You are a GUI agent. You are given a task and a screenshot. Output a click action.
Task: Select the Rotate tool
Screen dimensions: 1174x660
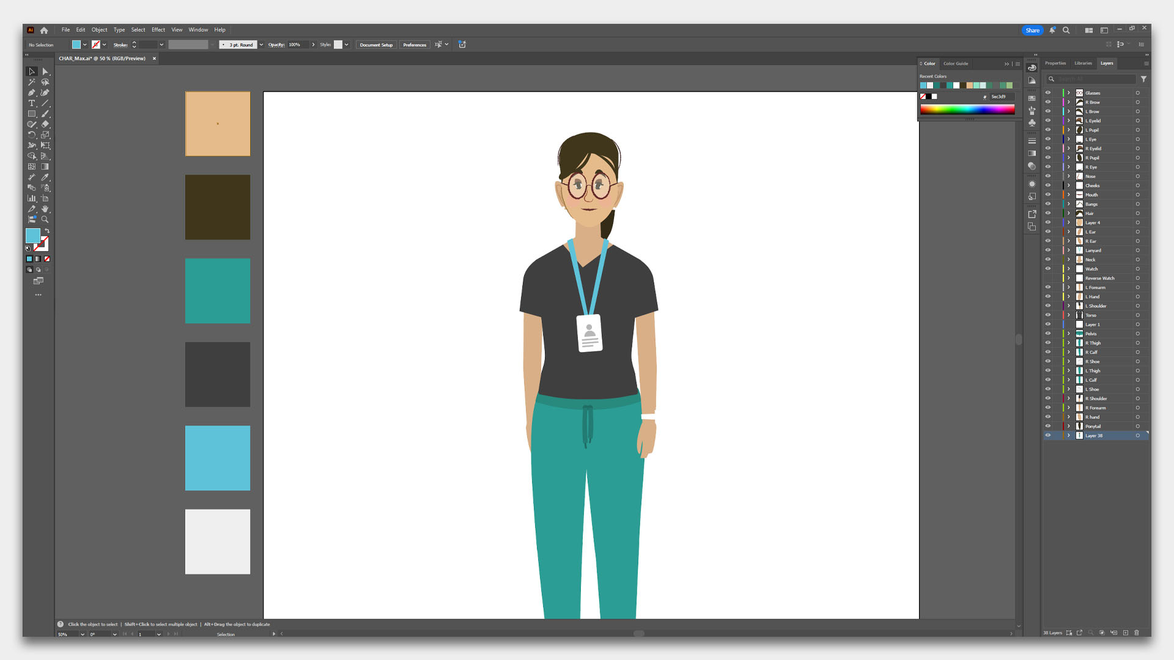point(32,135)
